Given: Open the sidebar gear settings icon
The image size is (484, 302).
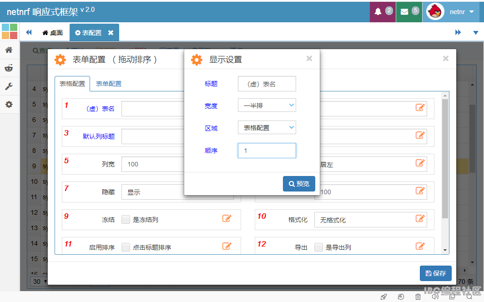Looking at the screenshot, I should [9, 105].
